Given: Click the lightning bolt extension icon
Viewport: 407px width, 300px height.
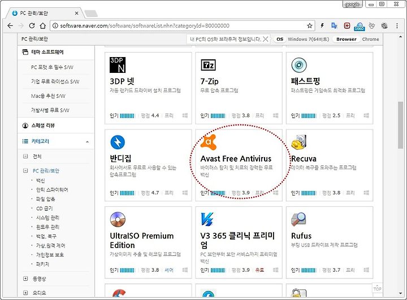Looking at the screenshot, I should coord(322,25).
